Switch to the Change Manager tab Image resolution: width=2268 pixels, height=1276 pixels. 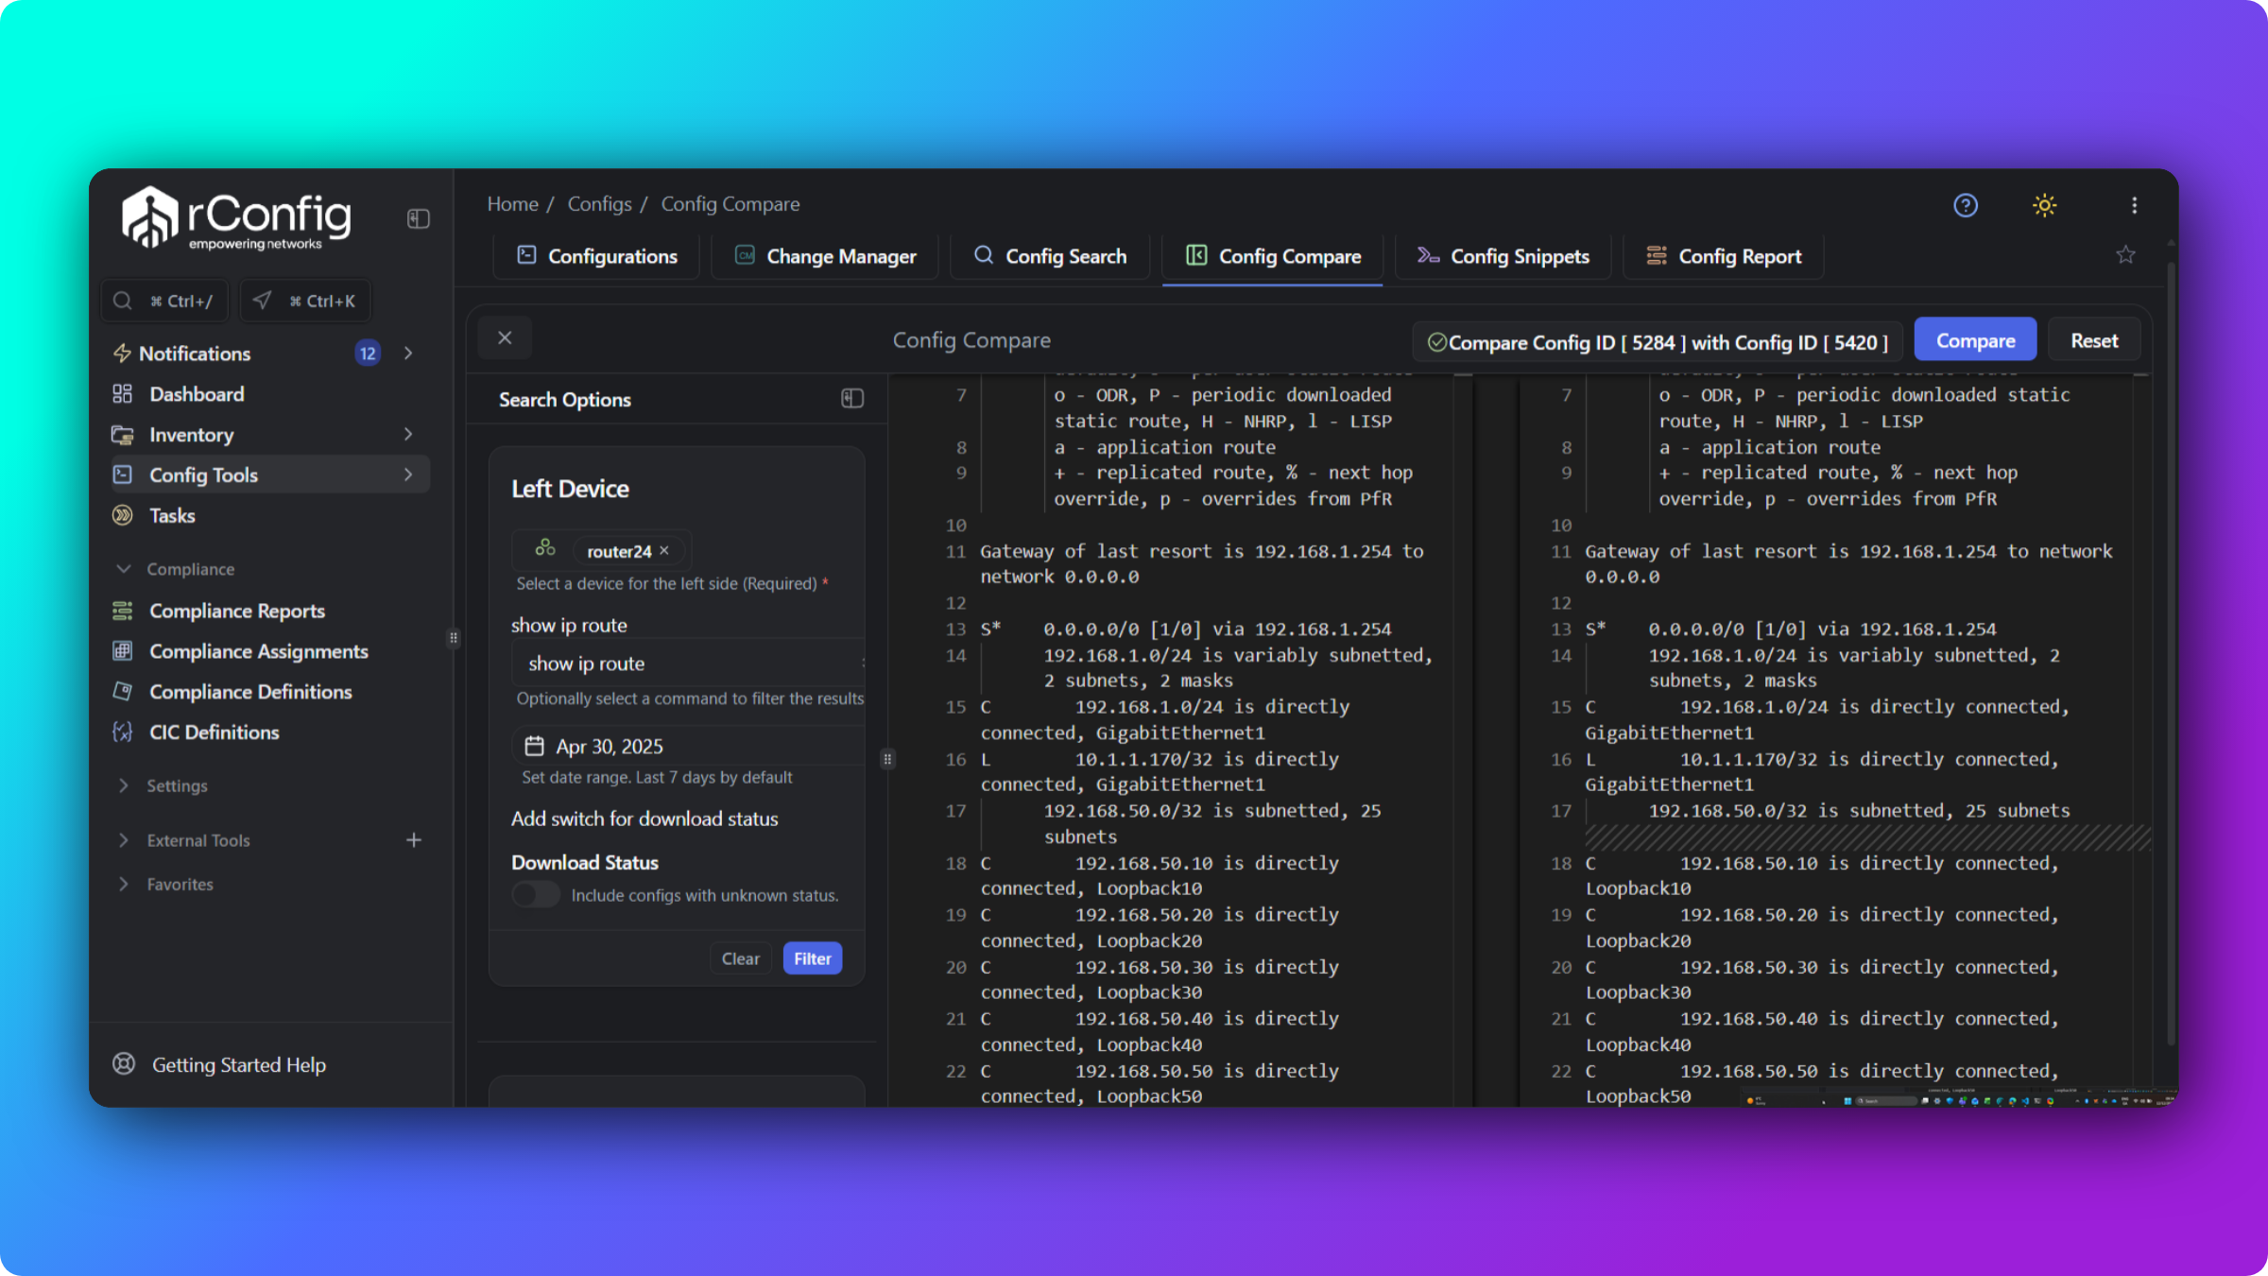coord(825,256)
